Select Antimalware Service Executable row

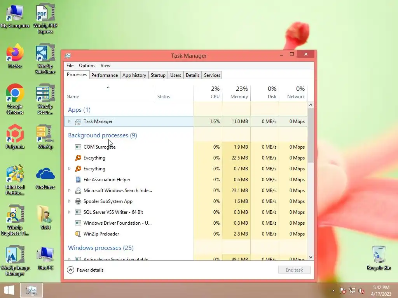coord(186,258)
